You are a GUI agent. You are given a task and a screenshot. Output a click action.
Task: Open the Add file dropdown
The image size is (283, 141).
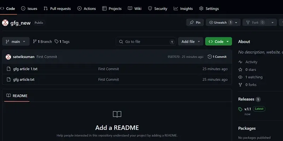click(x=191, y=42)
